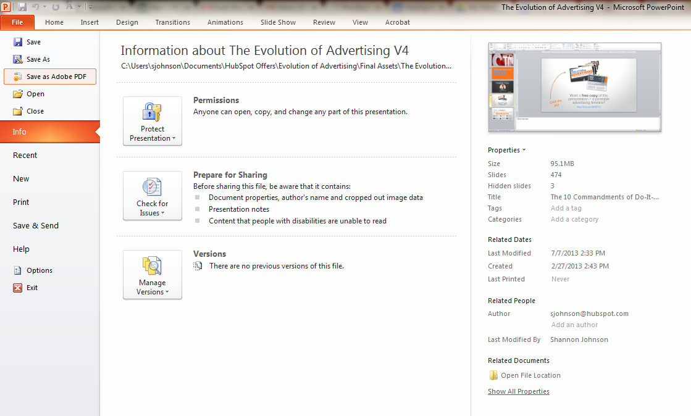Image resolution: width=691 pixels, height=416 pixels.
Task: Click the Show All Properties link
Action: pyautogui.click(x=518, y=391)
